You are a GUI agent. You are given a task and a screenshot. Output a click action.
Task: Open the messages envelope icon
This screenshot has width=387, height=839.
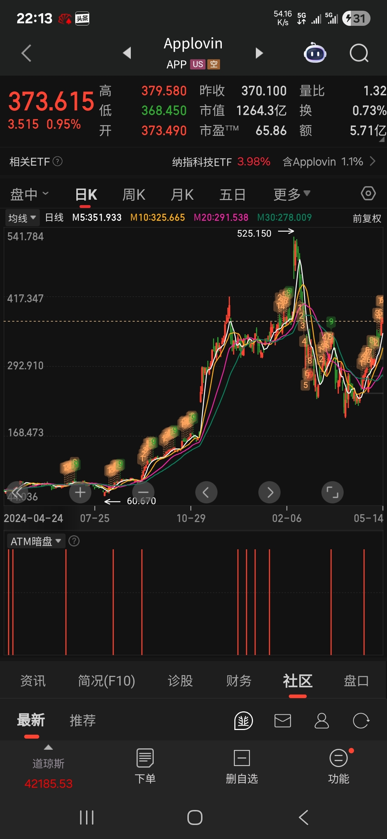click(283, 721)
